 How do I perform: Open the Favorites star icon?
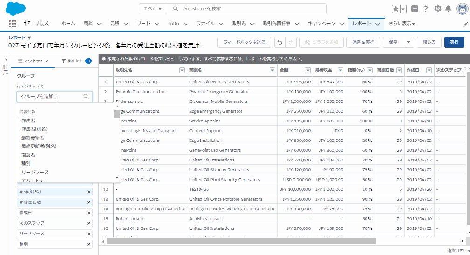[x=396, y=9]
